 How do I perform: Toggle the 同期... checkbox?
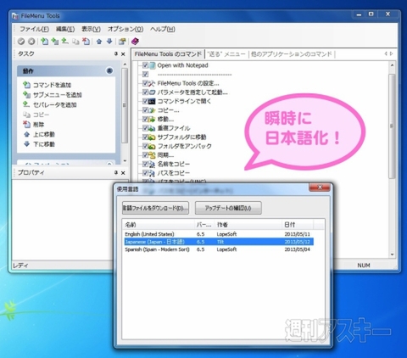pos(145,155)
